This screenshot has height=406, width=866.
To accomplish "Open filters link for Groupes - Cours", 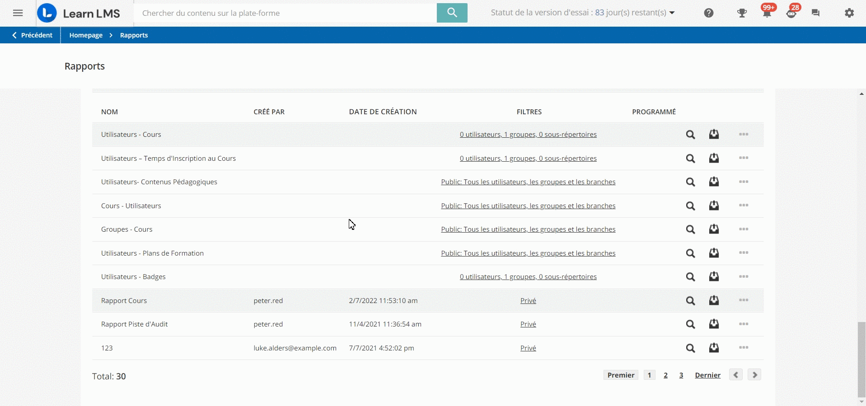I will (x=528, y=229).
